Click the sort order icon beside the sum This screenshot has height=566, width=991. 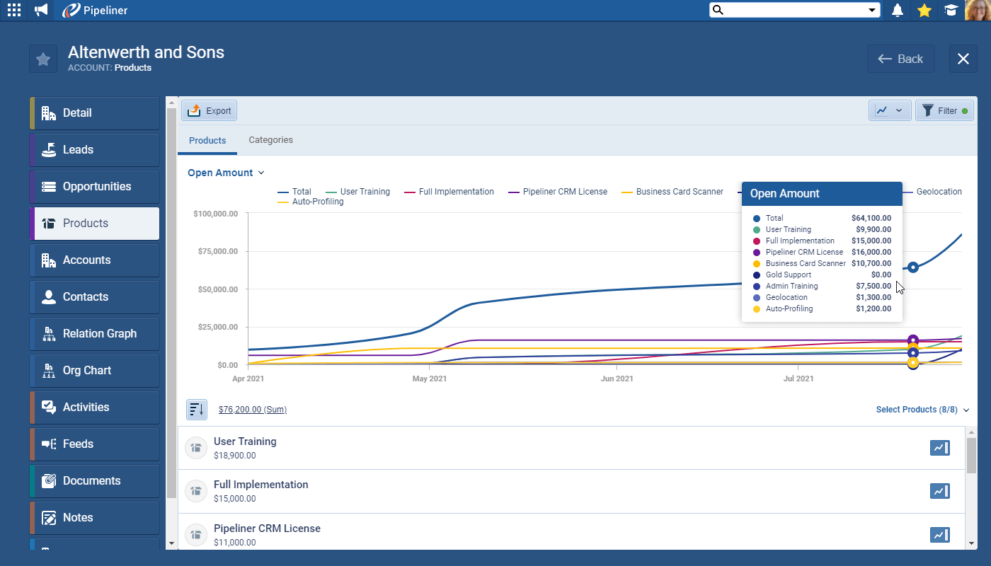pyautogui.click(x=197, y=409)
